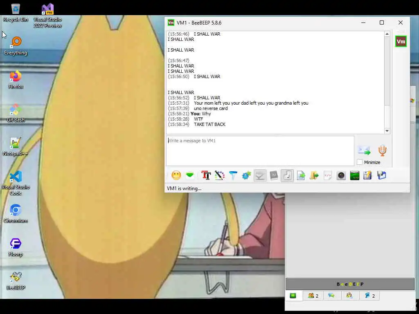This screenshot has width=419, height=314.
Task: Click the chat scrollbar up arrow
Action: pyautogui.click(x=387, y=34)
